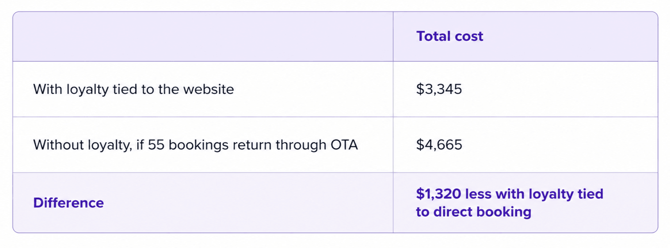Viewport: 670px width, 248px height.
Task: Click the word "bookings" in second row
Action: (x=198, y=145)
